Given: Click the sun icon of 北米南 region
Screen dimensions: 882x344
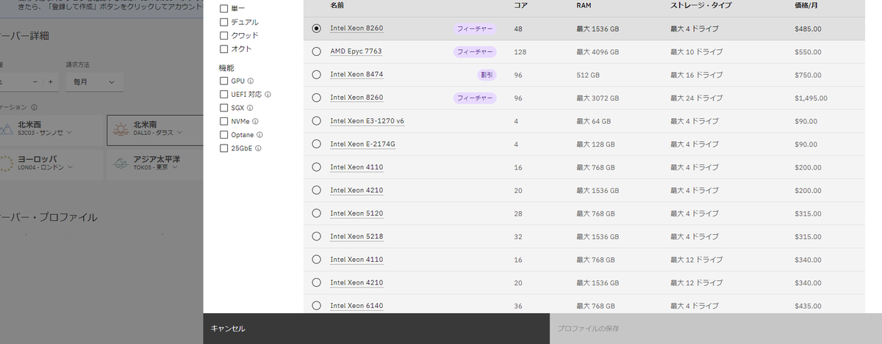Looking at the screenshot, I should click(x=121, y=129).
